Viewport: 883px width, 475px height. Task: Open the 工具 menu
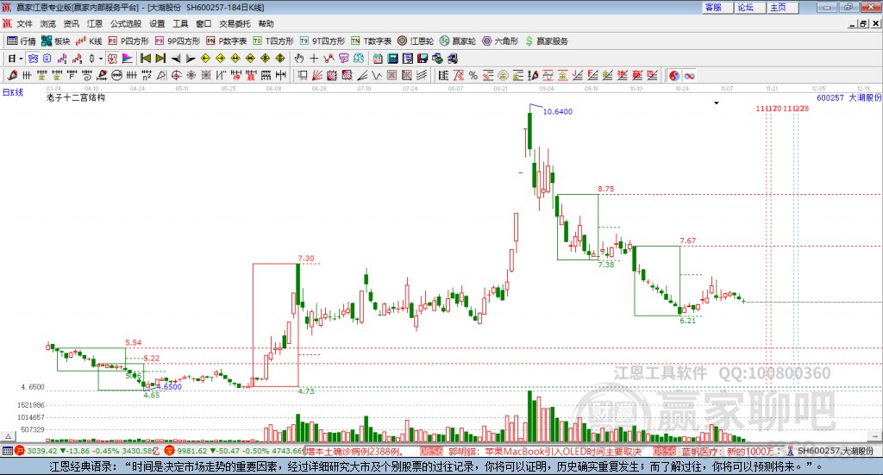pyautogui.click(x=180, y=23)
